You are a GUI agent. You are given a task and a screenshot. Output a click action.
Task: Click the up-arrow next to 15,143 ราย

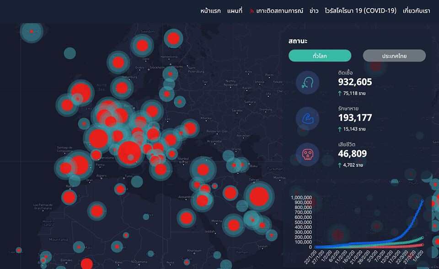pos(340,129)
